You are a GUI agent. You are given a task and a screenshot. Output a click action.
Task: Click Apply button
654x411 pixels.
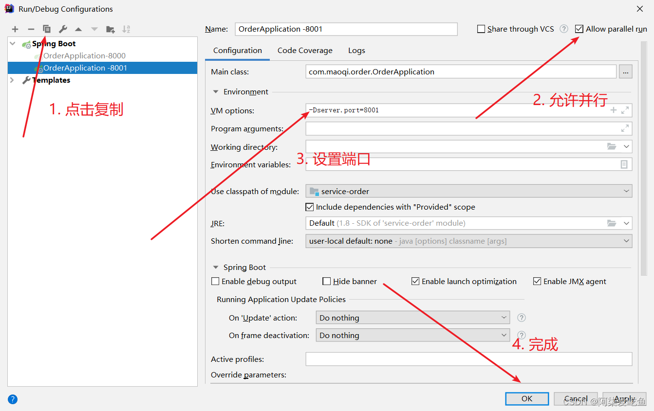[624, 399]
